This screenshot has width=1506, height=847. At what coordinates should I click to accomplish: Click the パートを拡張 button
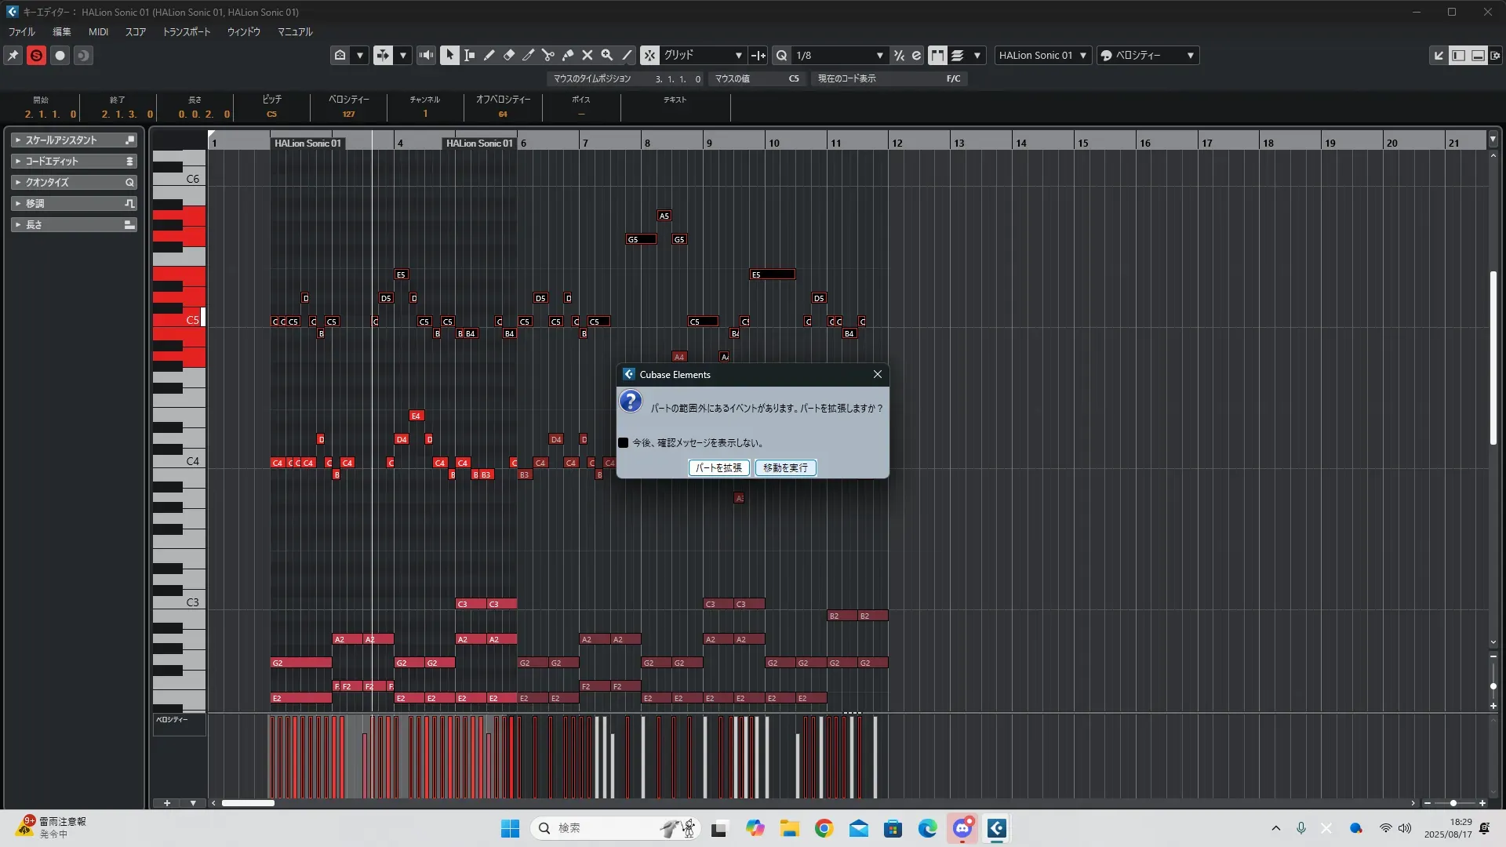pos(718,467)
